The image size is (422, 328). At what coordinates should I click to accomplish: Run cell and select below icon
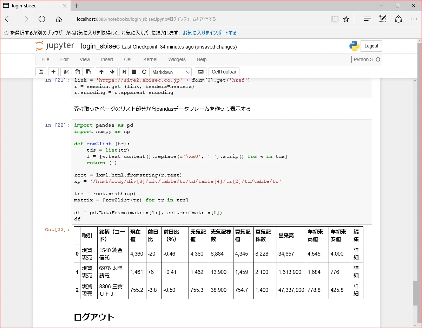124,72
